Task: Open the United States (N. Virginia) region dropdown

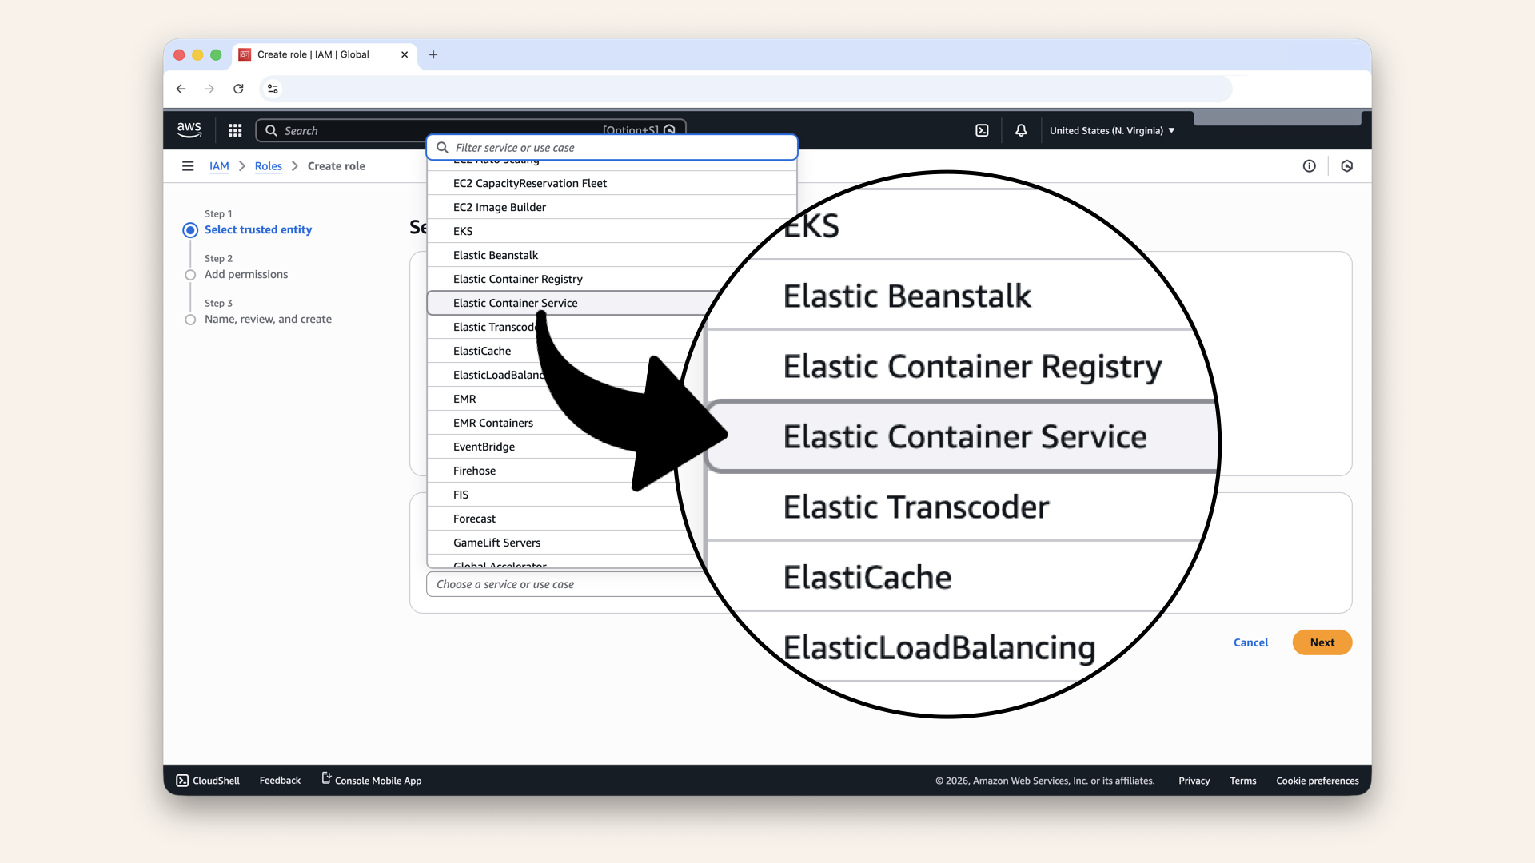Action: click(1111, 130)
